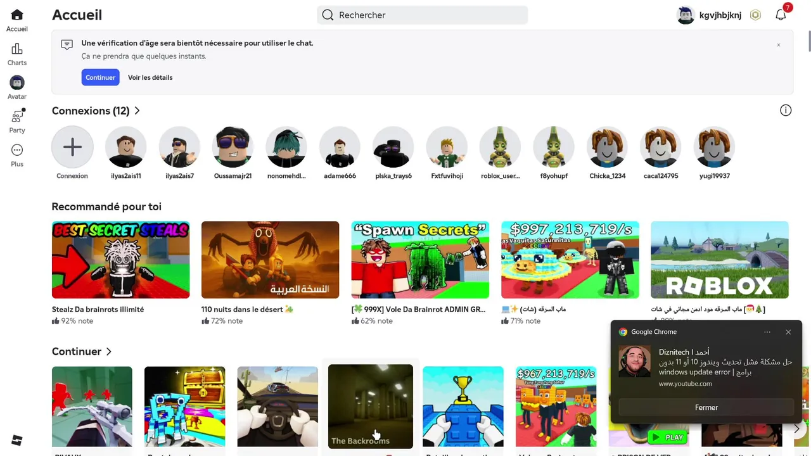
Task: Open The Backrooms tile in Continuer
Action: coord(371,407)
